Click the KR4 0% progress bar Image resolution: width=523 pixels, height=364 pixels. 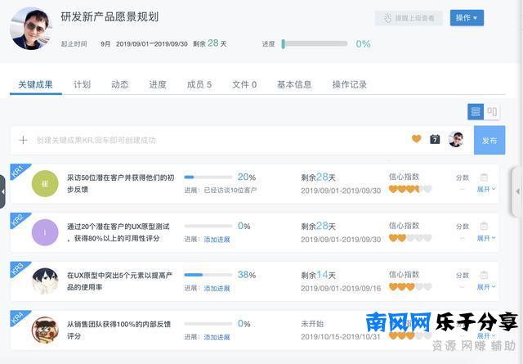(x=208, y=324)
